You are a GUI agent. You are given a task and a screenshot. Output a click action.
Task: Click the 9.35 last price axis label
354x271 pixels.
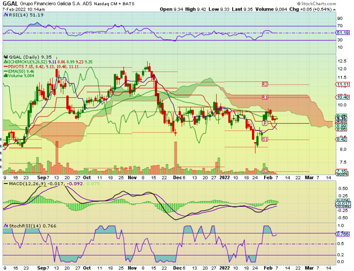(x=341, y=118)
